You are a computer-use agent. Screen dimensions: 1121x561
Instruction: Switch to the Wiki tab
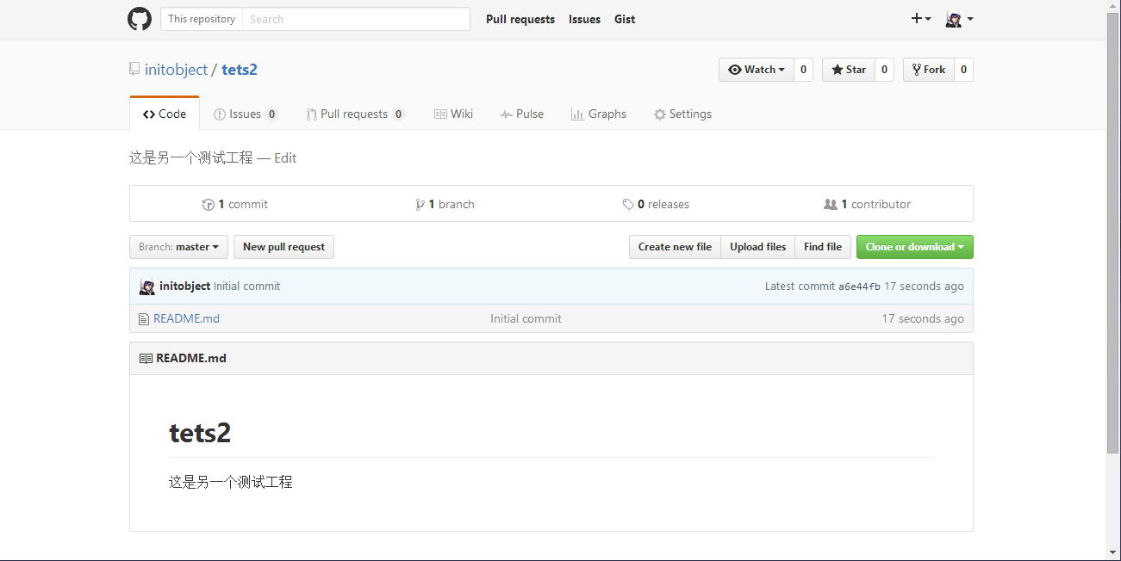coord(453,114)
